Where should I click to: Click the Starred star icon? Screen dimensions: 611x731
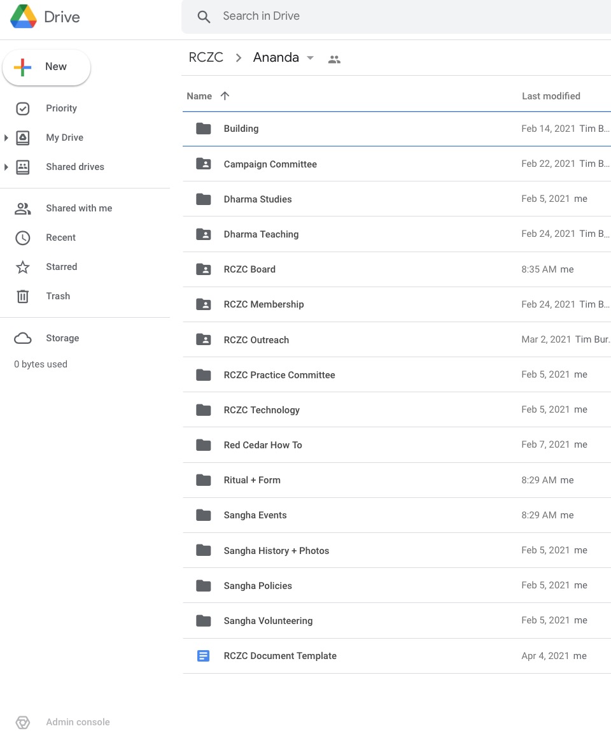pos(23,267)
